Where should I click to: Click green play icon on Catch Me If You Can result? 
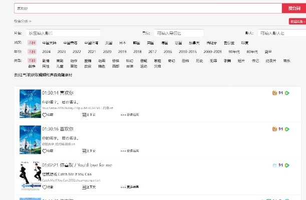click(x=287, y=165)
